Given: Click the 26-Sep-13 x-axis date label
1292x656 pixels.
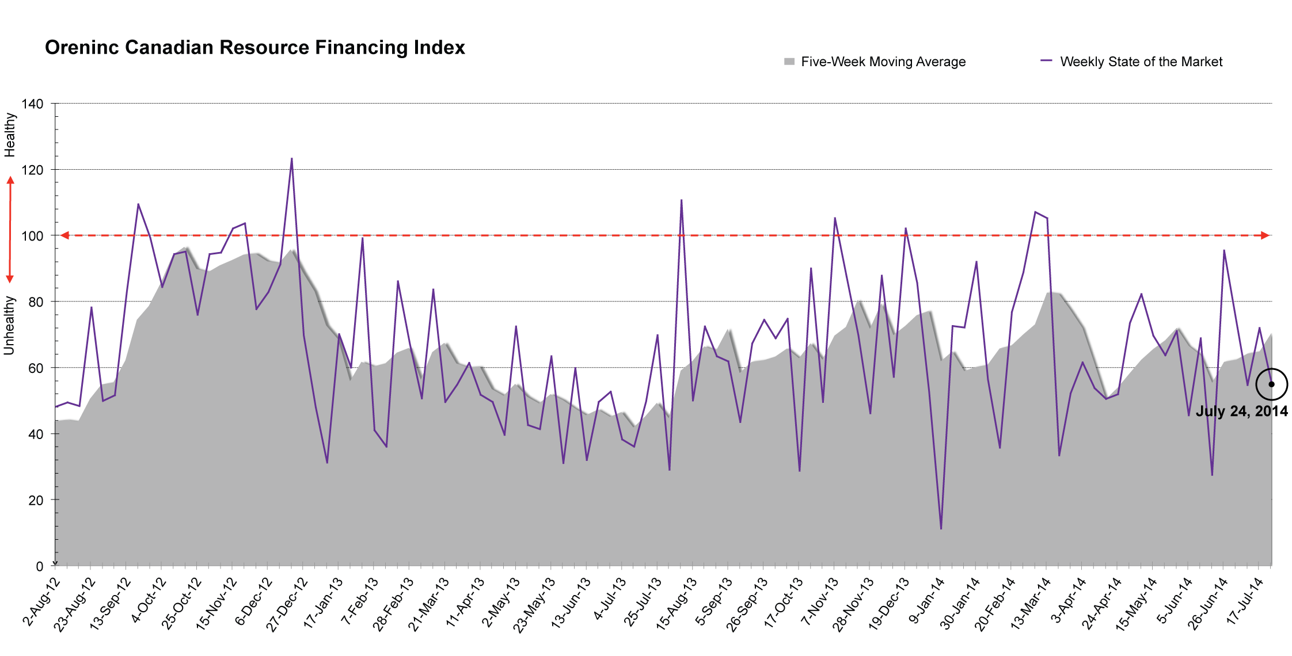Looking at the screenshot, I should point(747,605).
